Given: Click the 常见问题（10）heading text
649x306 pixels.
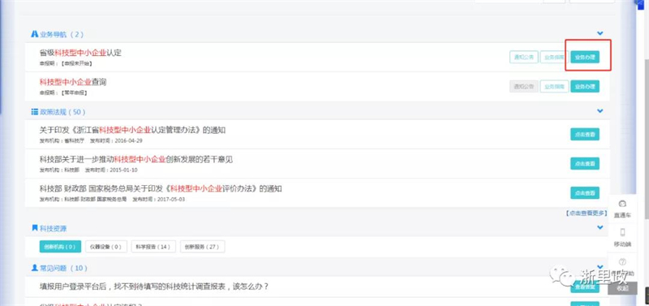Looking at the screenshot, I should click(x=63, y=269).
